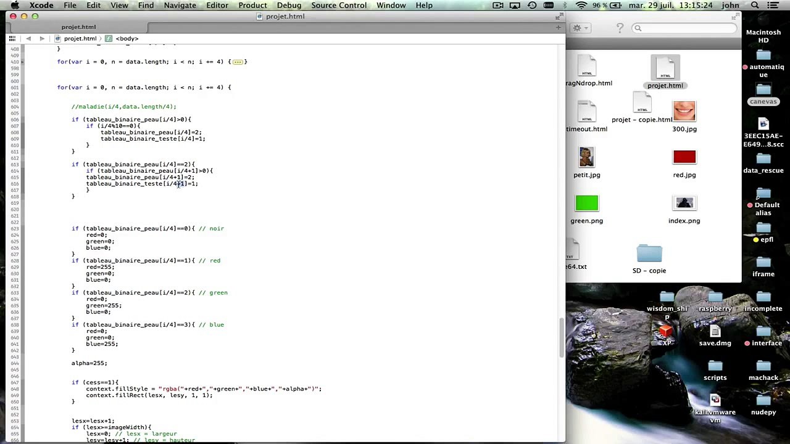The height and width of the screenshot is (444, 790).
Task: Select the 300.jpg smile image
Action: tap(684, 117)
